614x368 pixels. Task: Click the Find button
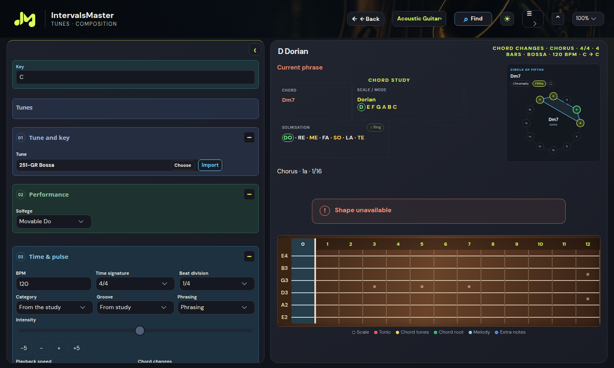[473, 19]
